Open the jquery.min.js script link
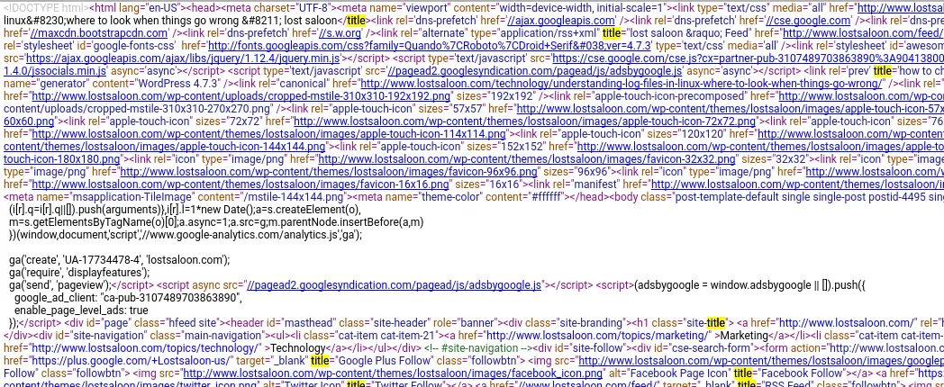The width and height of the screenshot is (944, 387). pos(184,58)
